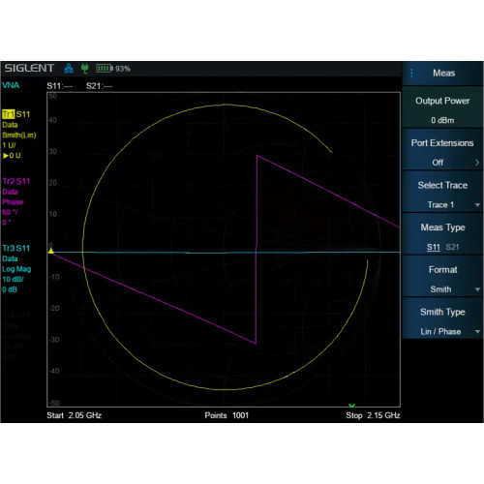Click the Start 2.05 GHz frequency field
The image size is (484, 484).
pos(75,415)
